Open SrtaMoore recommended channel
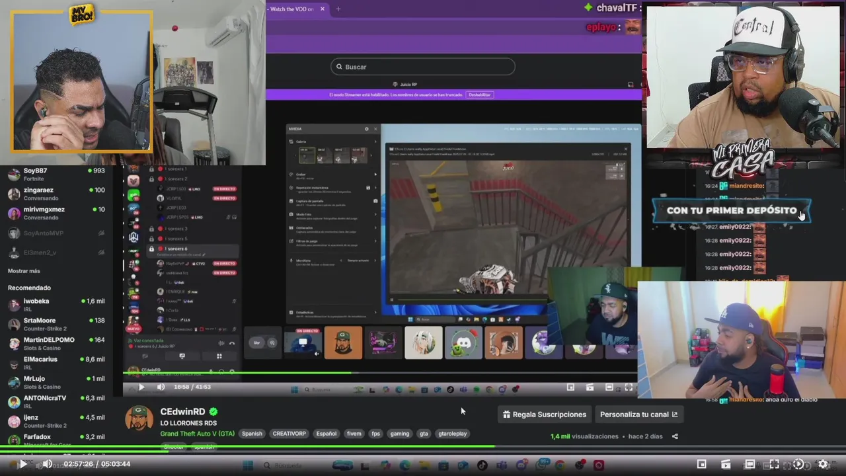The width and height of the screenshot is (846, 476). 56,325
